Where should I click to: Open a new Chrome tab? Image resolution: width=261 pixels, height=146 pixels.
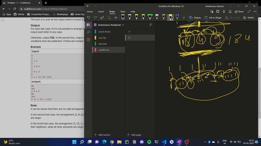pyautogui.click(x=46, y=3)
